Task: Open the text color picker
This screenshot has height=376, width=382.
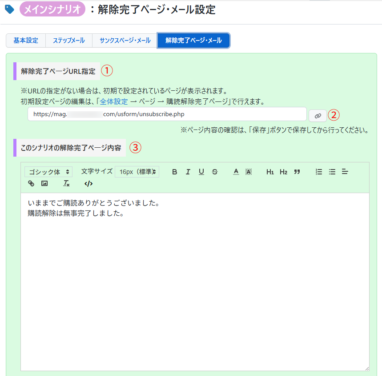Action: pyautogui.click(x=236, y=172)
